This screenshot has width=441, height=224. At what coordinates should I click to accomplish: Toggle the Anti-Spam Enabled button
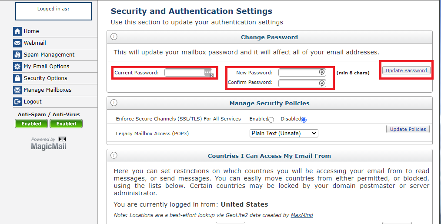(31, 124)
